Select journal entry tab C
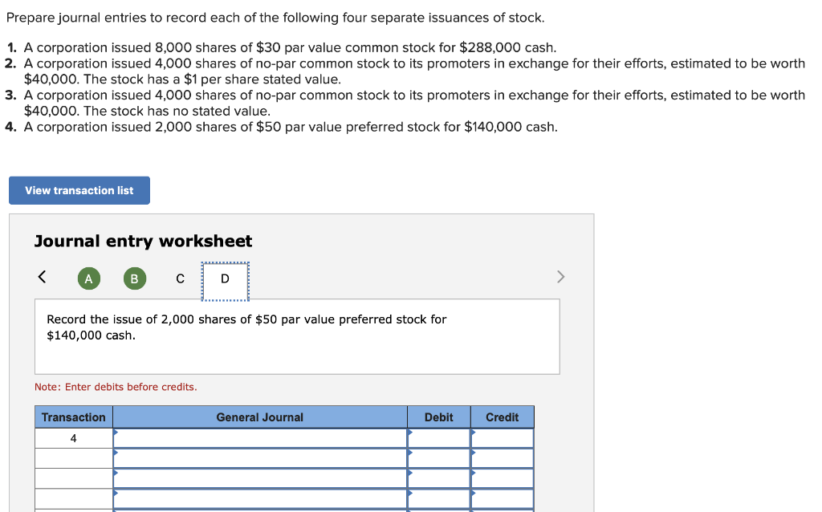The height and width of the screenshot is (512, 822). click(181, 278)
